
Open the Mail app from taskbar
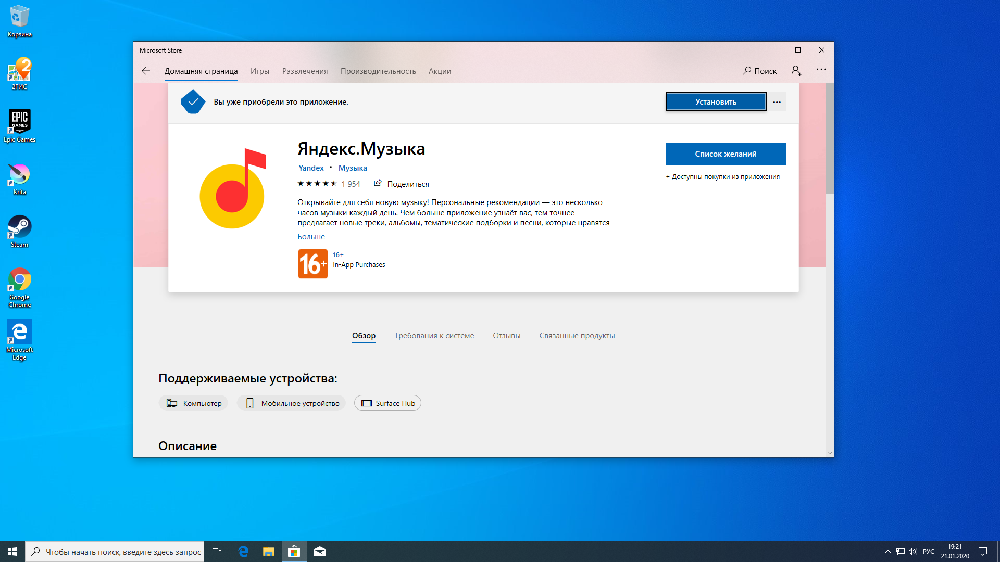pos(320,552)
